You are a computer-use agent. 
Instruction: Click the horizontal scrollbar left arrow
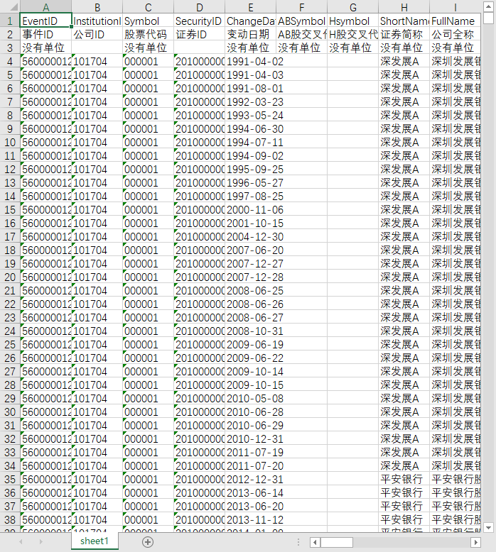click(315, 542)
